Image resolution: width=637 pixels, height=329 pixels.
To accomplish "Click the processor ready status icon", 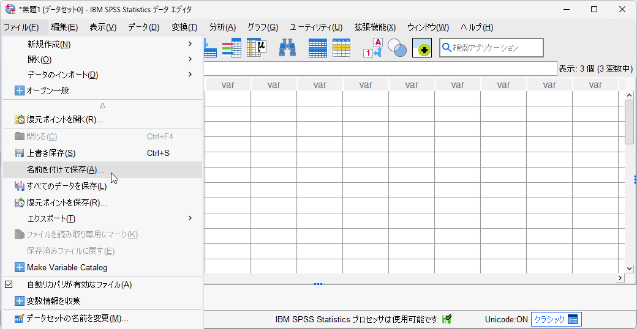I will [447, 319].
